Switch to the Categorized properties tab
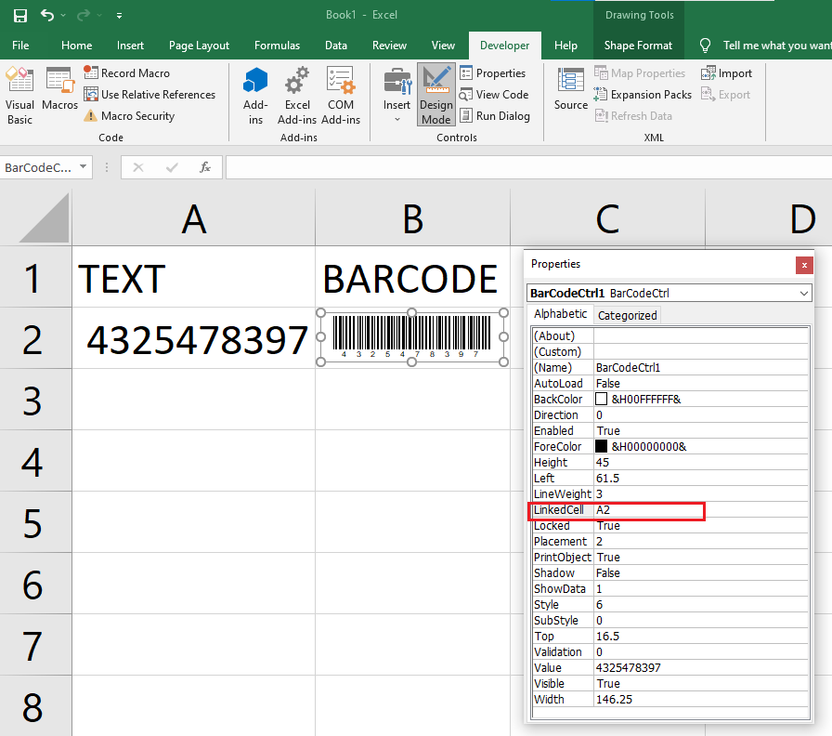The width and height of the screenshot is (832, 736). click(x=627, y=315)
